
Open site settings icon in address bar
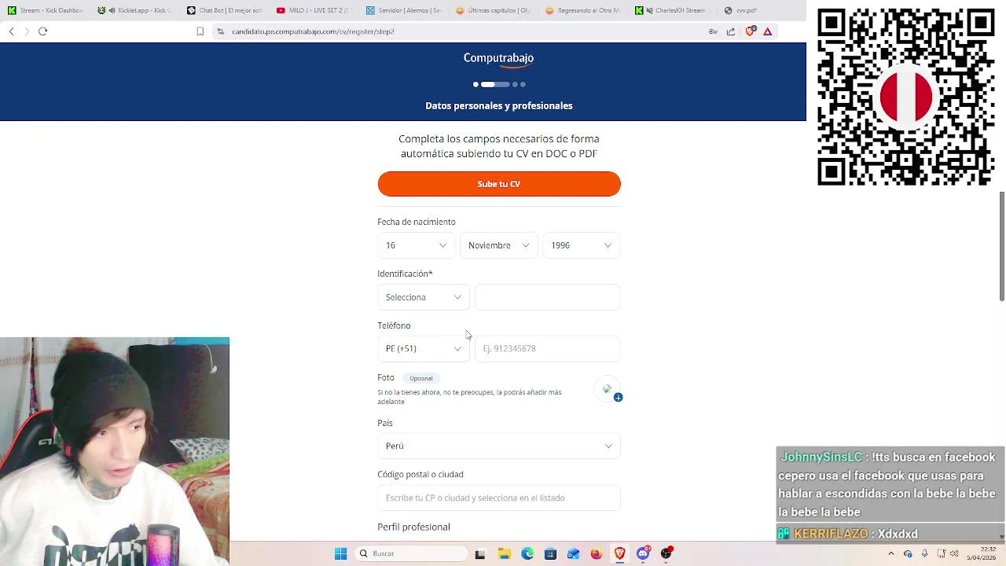pyautogui.click(x=221, y=31)
